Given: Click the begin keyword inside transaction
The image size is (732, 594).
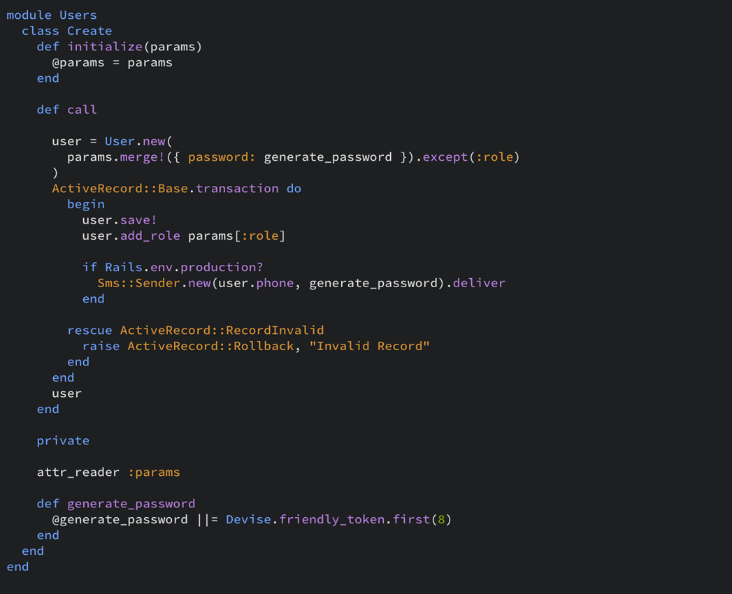Looking at the screenshot, I should point(85,204).
